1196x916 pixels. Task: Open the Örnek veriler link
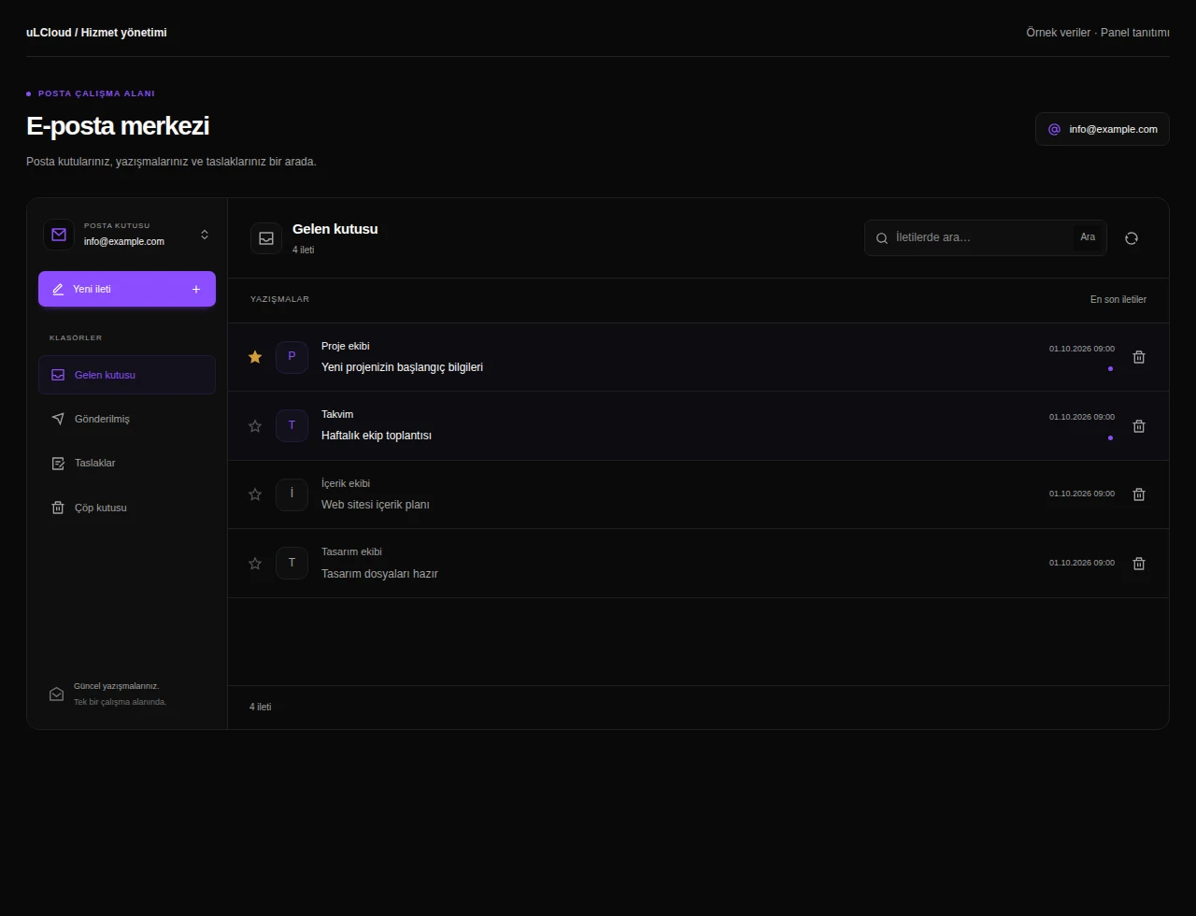coord(1058,33)
